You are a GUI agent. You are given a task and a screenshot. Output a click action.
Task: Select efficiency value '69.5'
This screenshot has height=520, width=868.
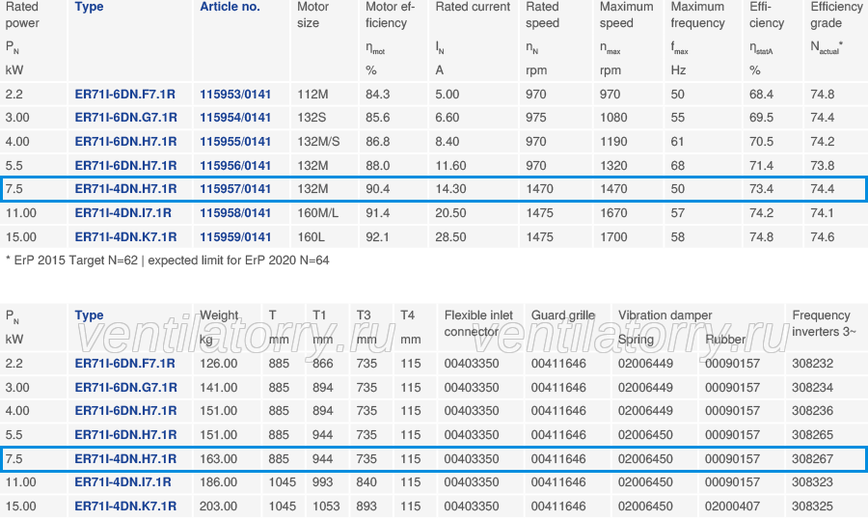[x=762, y=118]
